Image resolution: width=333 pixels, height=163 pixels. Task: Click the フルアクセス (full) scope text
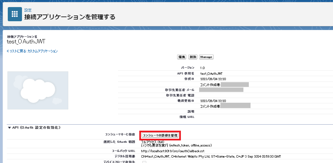(153, 142)
